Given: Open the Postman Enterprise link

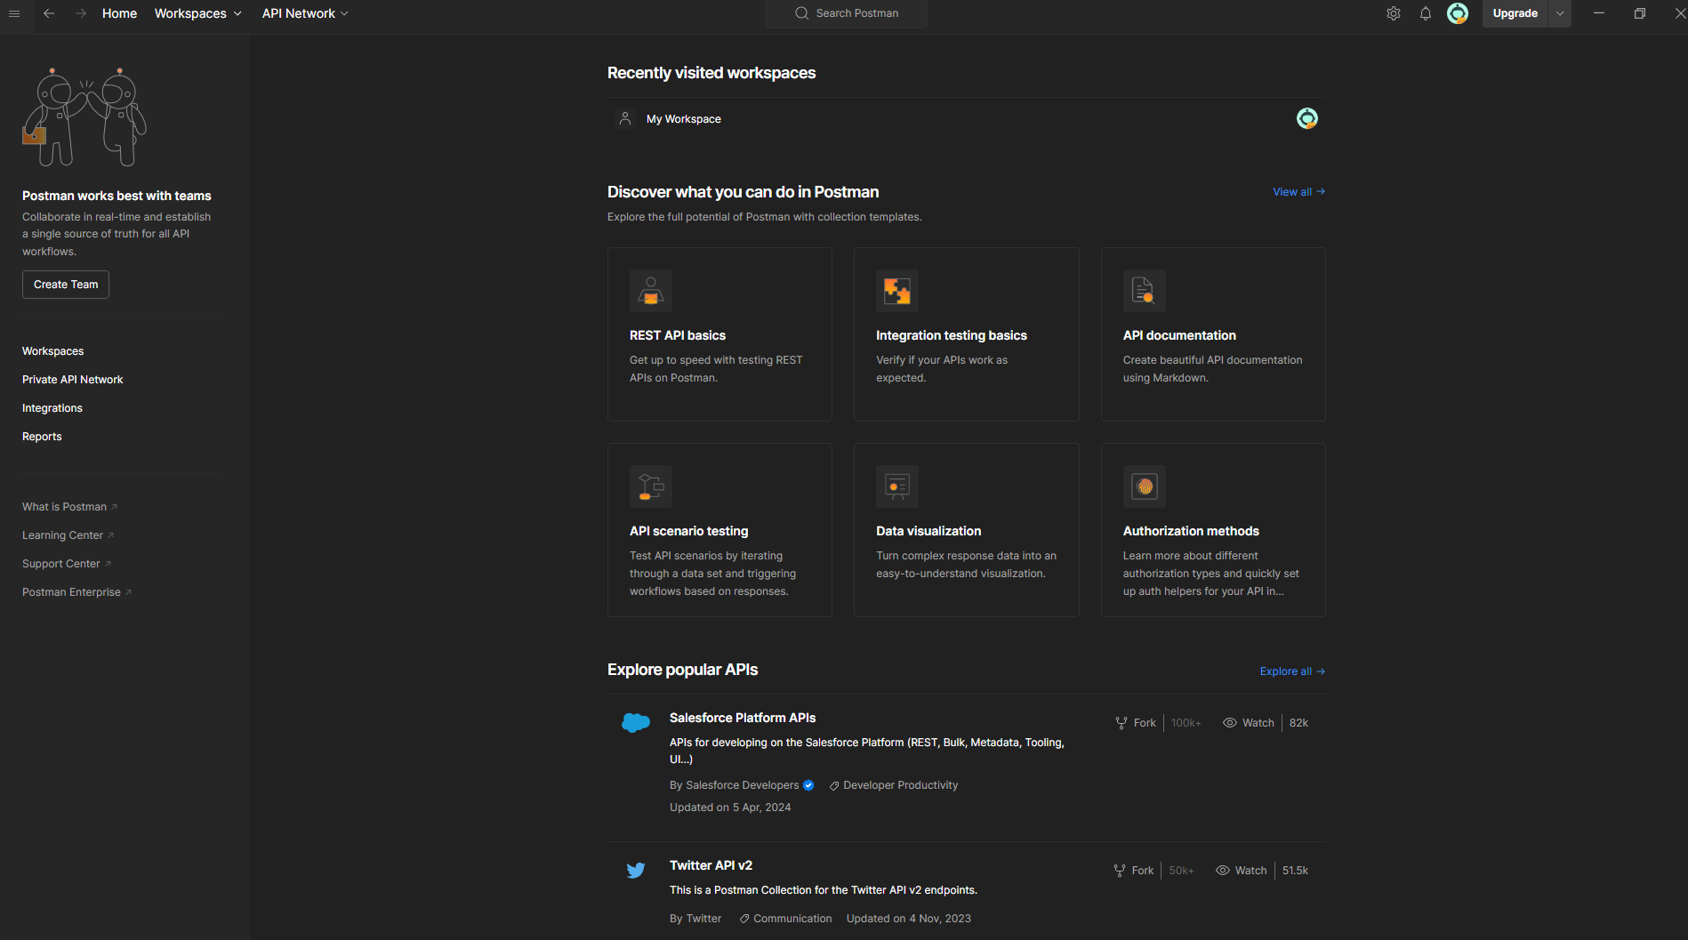Looking at the screenshot, I should [x=76, y=592].
